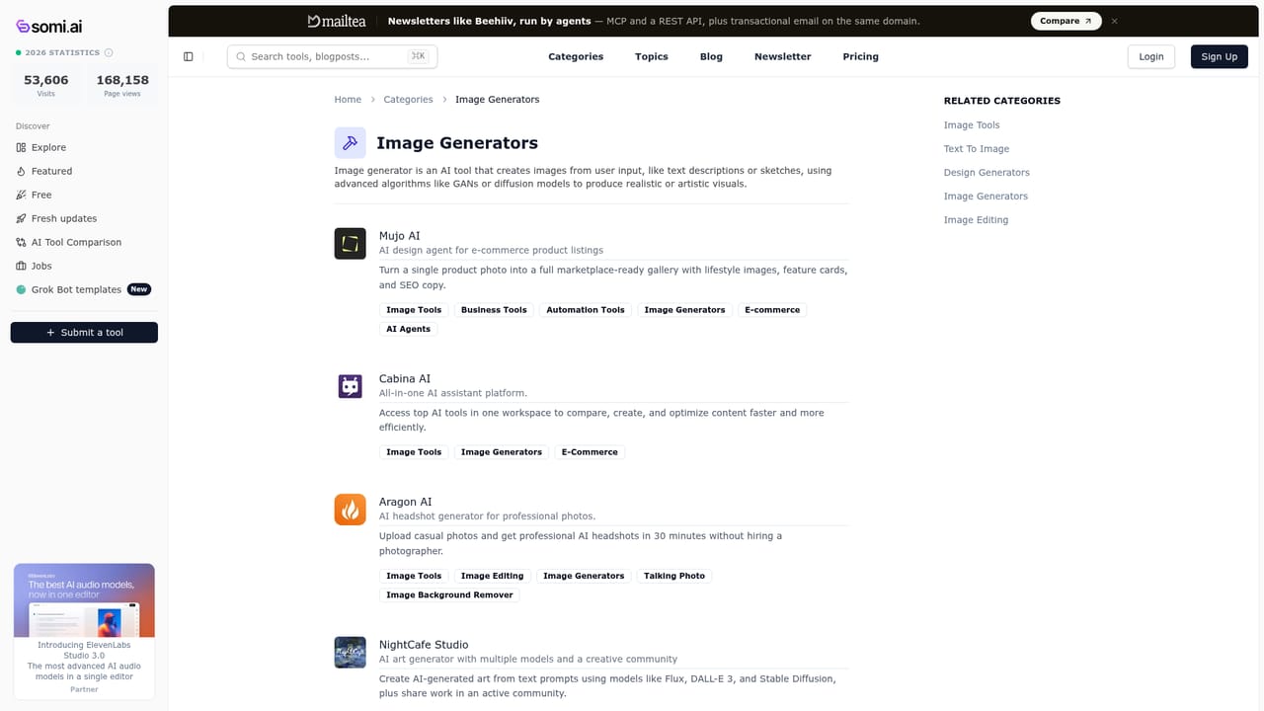Go to Home breadcrumb
This screenshot has height=711, width=1264.
[x=348, y=100]
